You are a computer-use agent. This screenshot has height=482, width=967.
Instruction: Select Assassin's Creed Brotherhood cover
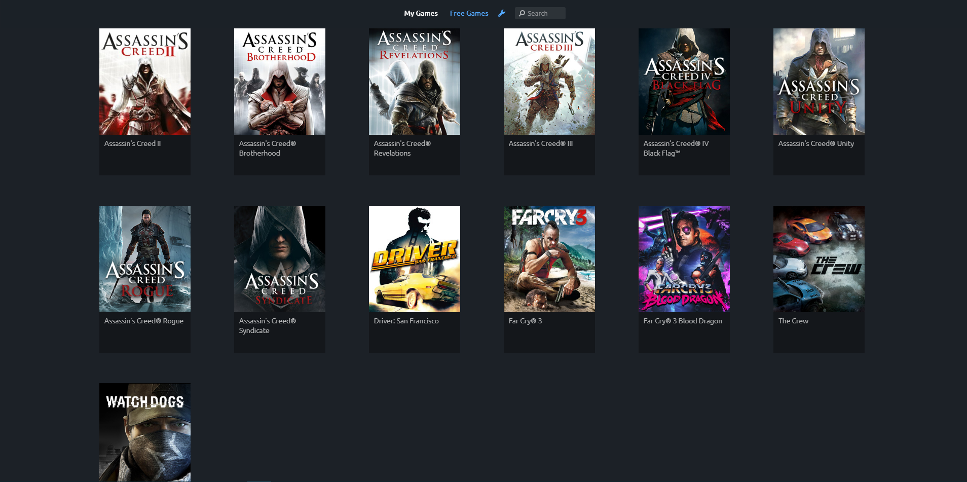(x=280, y=82)
